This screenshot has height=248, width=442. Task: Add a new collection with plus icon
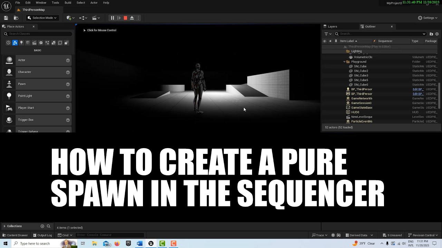tap(42, 226)
